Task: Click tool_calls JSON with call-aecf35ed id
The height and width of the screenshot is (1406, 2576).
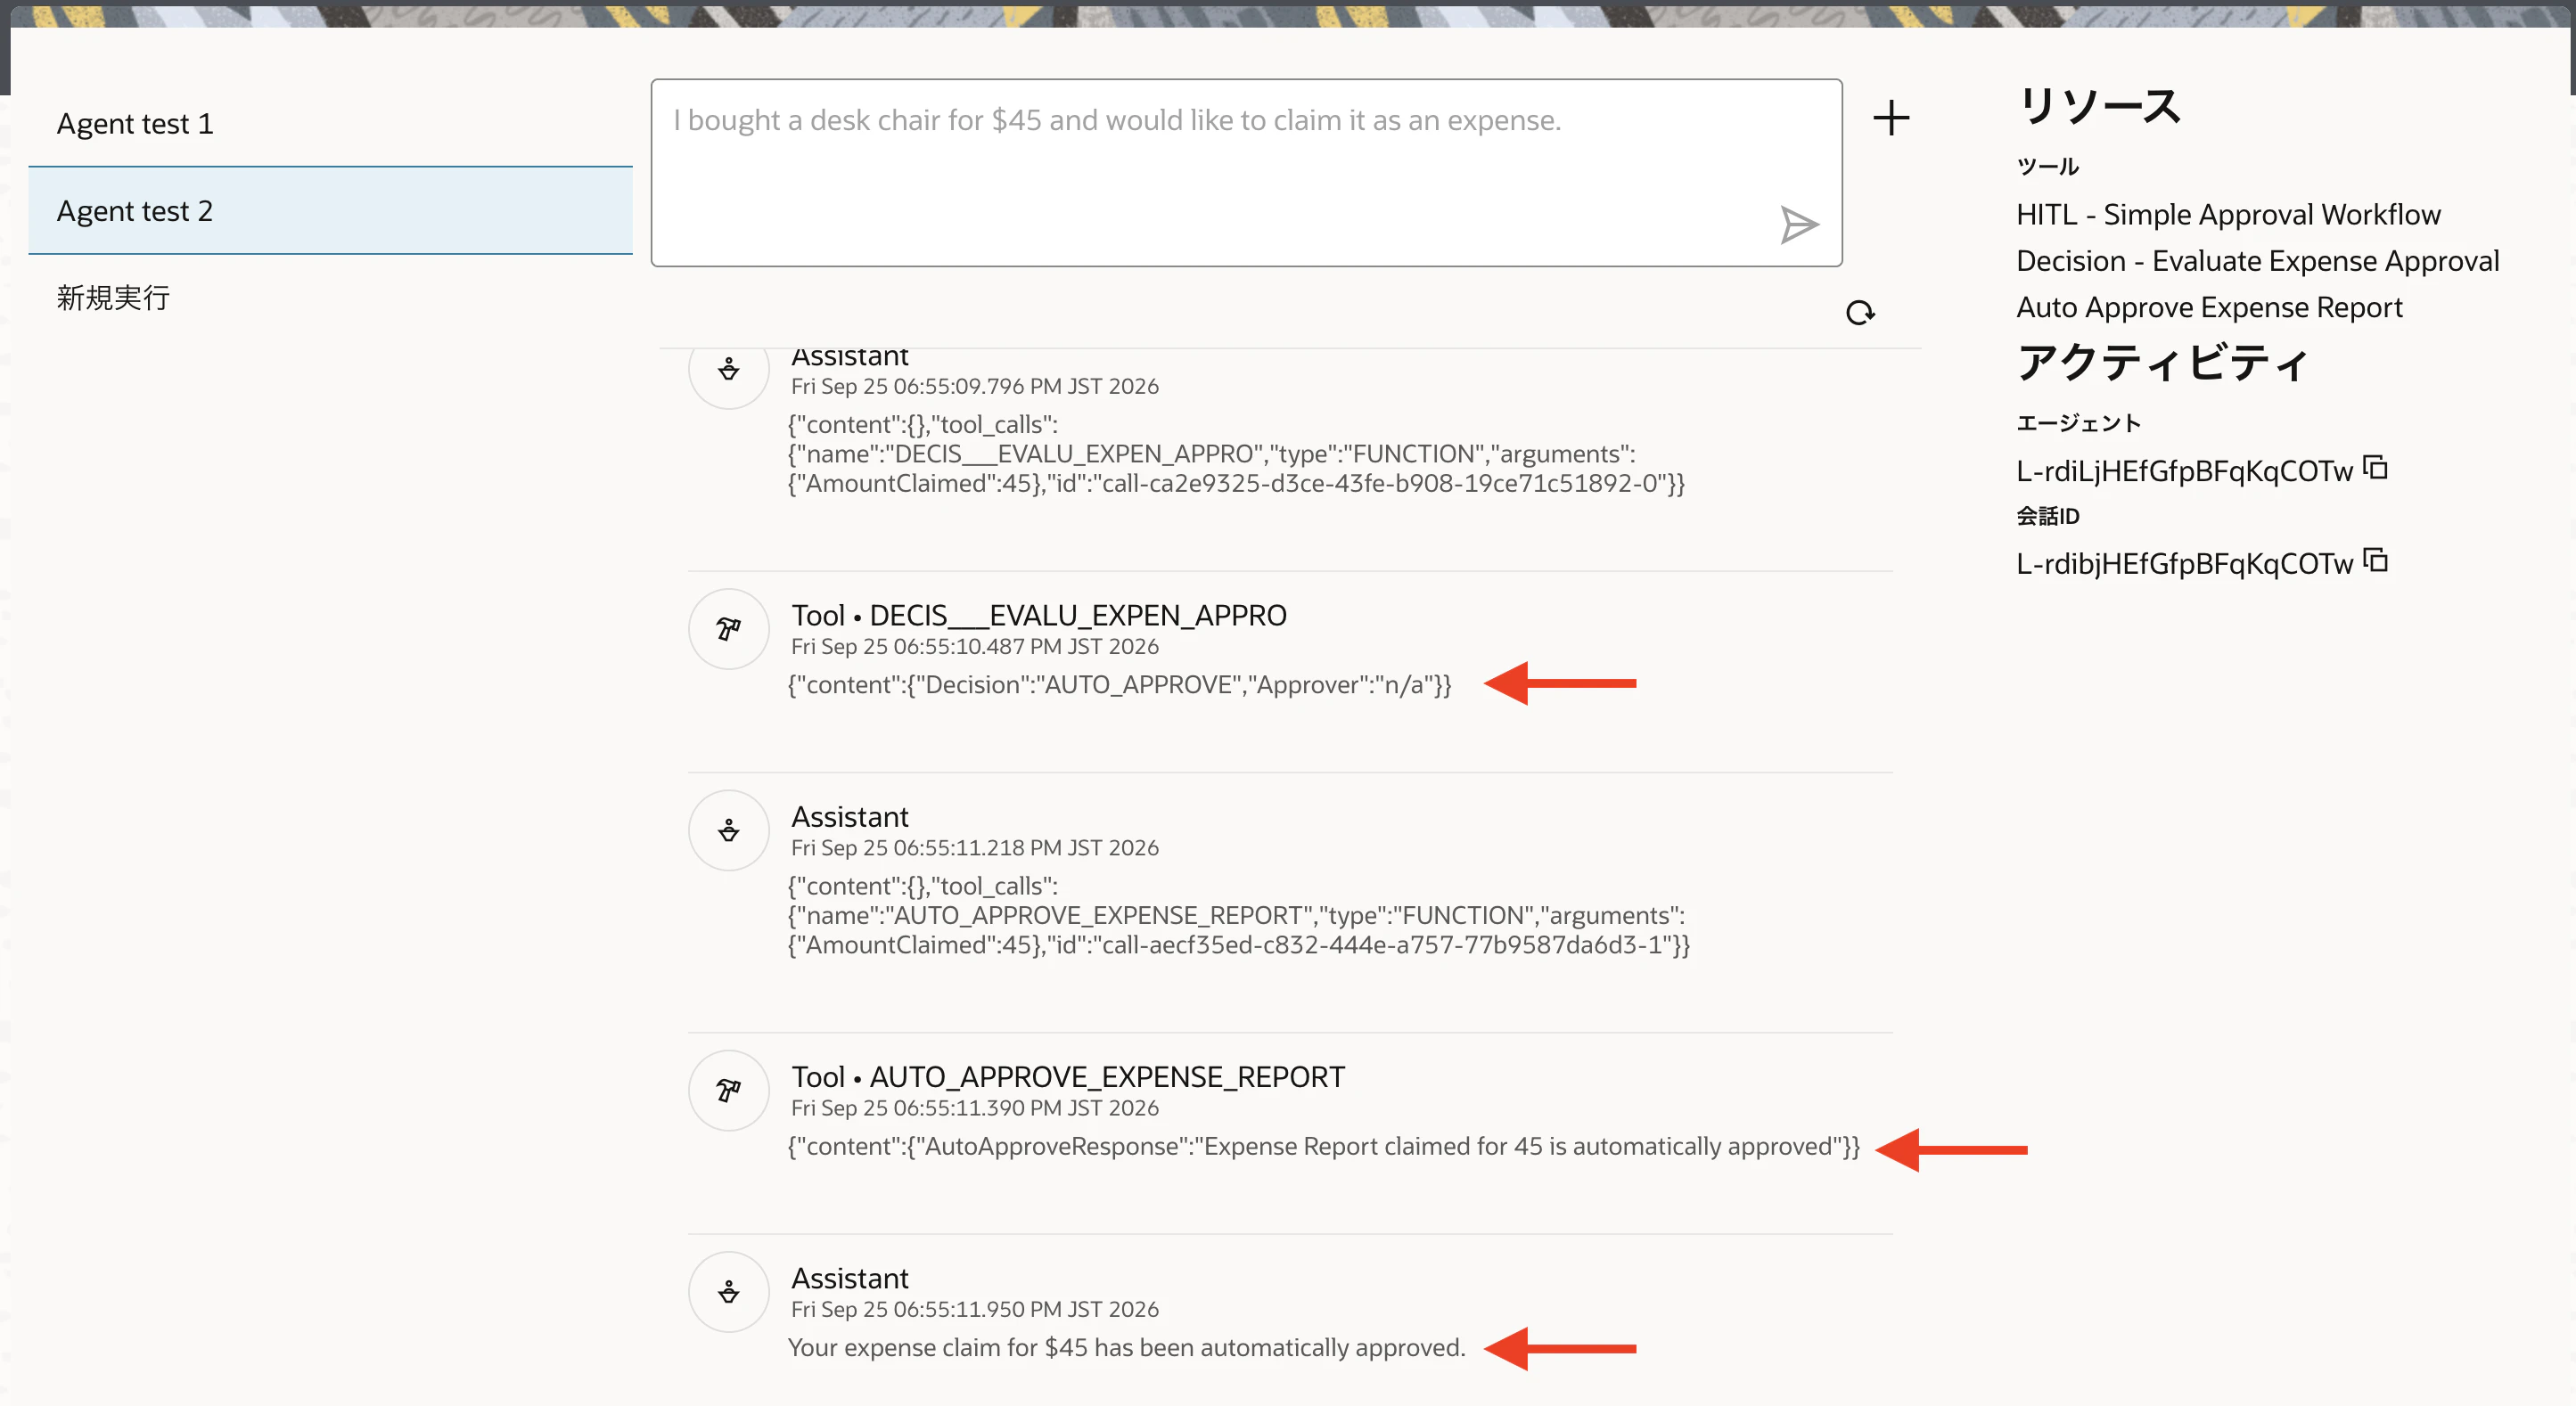Action: (x=1239, y=916)
